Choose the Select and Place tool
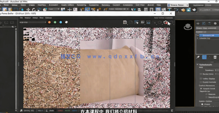This screenshot has width=219, height=113. point(45,9)
